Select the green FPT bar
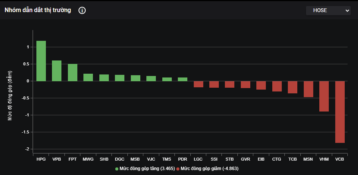 pos(72,73)
